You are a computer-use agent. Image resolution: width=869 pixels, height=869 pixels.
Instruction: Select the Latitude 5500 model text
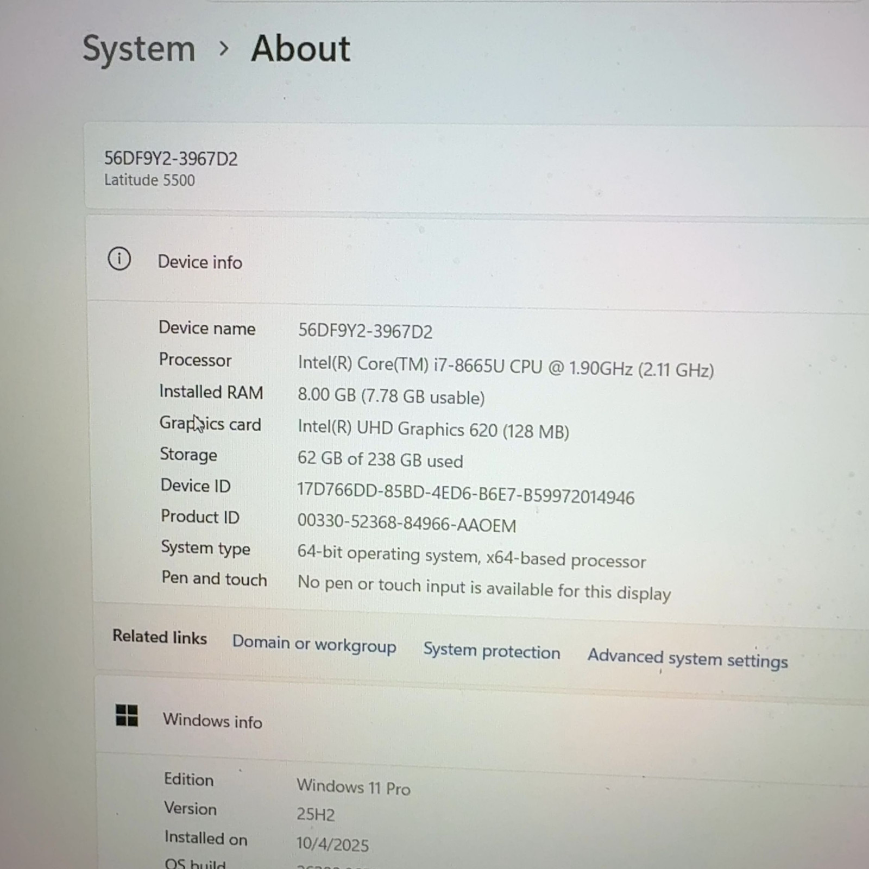[149, 180]
